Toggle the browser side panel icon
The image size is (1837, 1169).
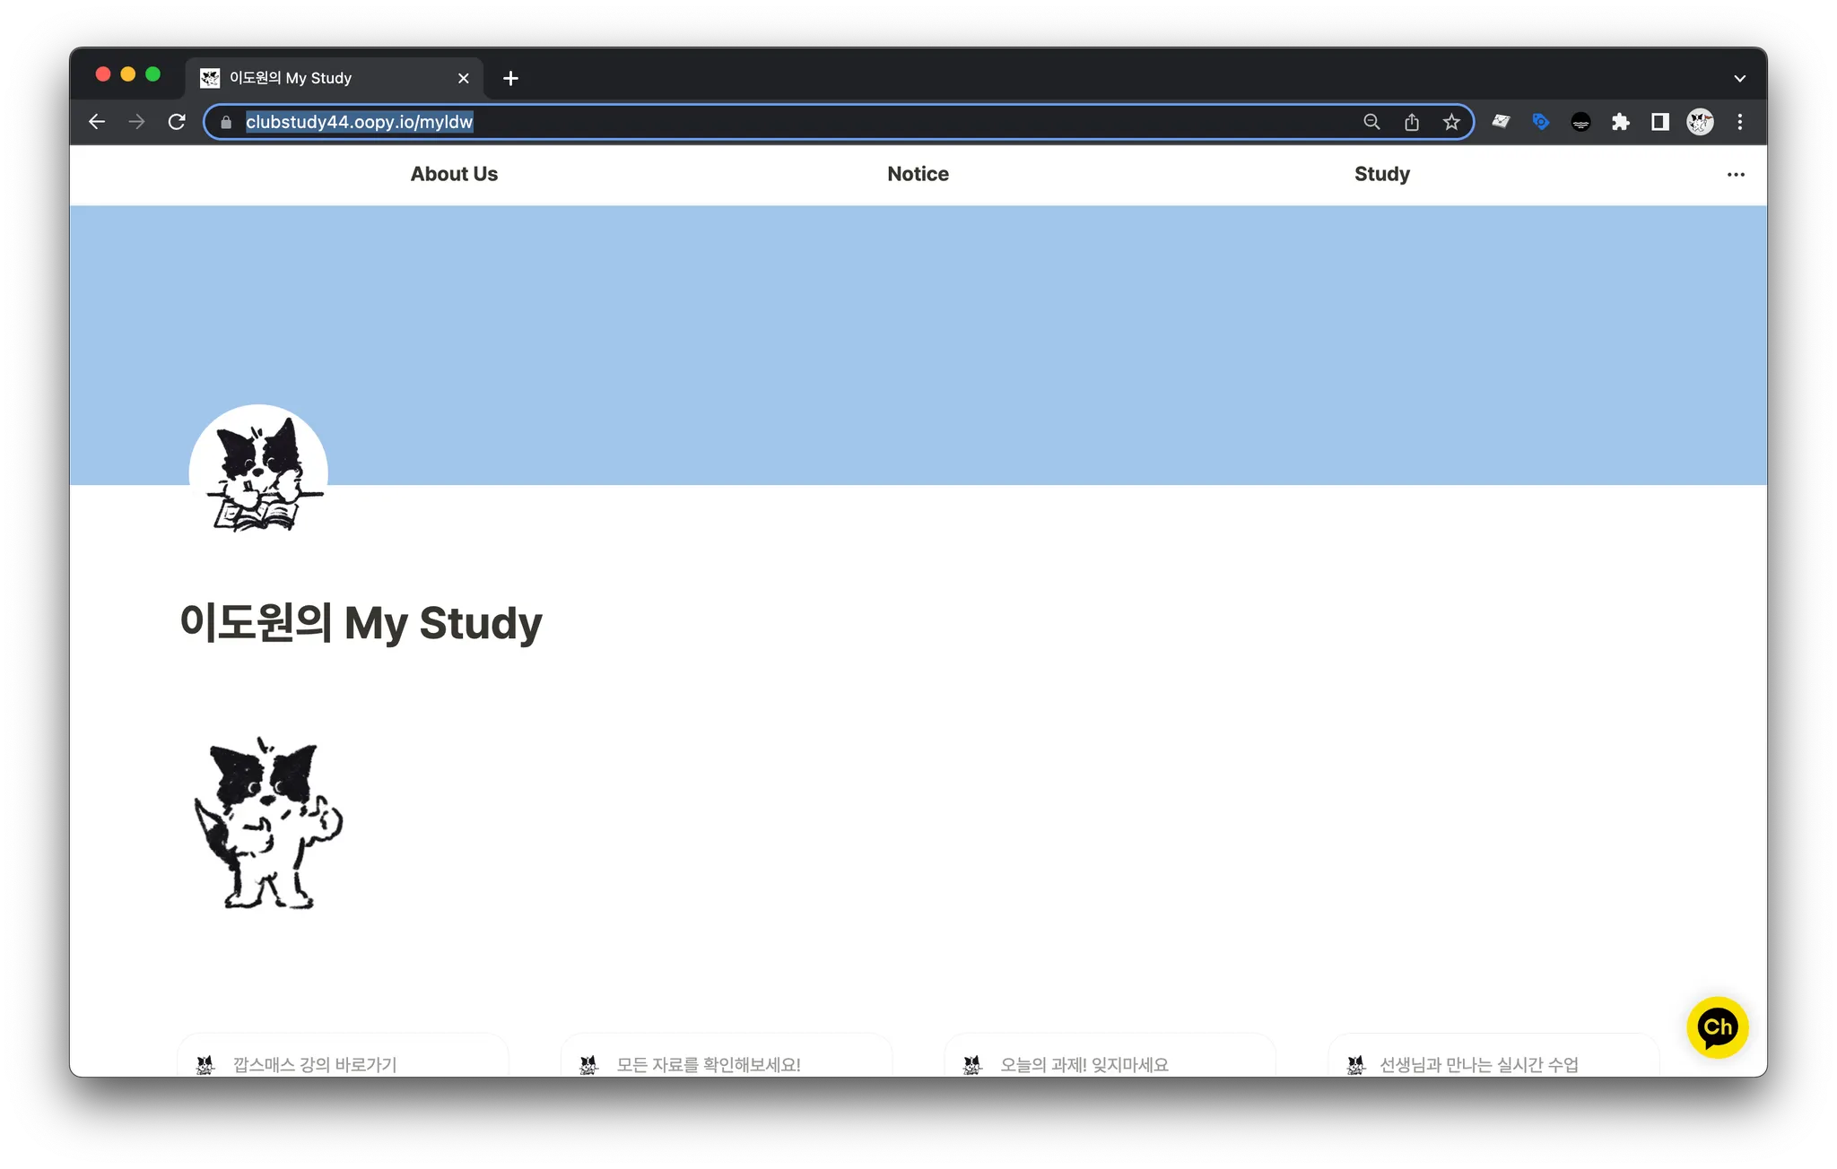(1660, 122)
